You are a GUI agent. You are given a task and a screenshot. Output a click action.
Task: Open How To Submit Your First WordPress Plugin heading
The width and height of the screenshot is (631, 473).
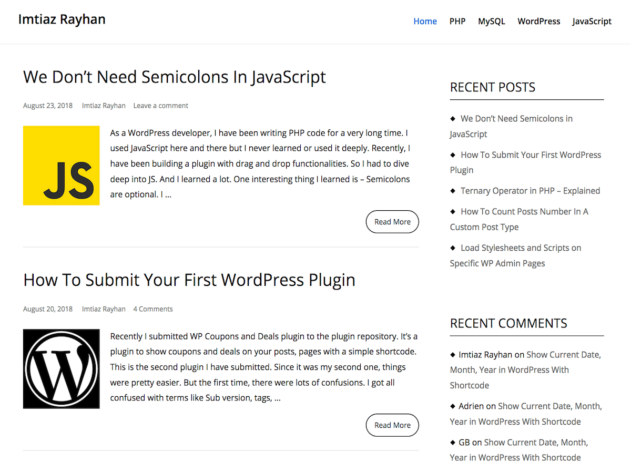tap(189, 280)
